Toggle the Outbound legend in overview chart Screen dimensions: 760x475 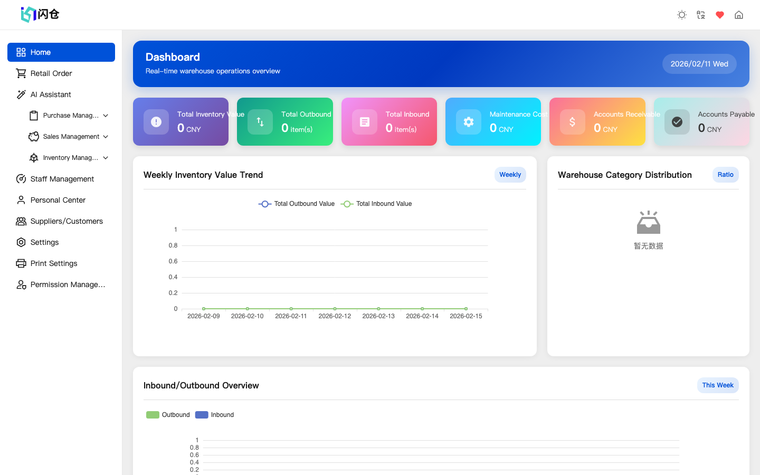tap(168, 415)
